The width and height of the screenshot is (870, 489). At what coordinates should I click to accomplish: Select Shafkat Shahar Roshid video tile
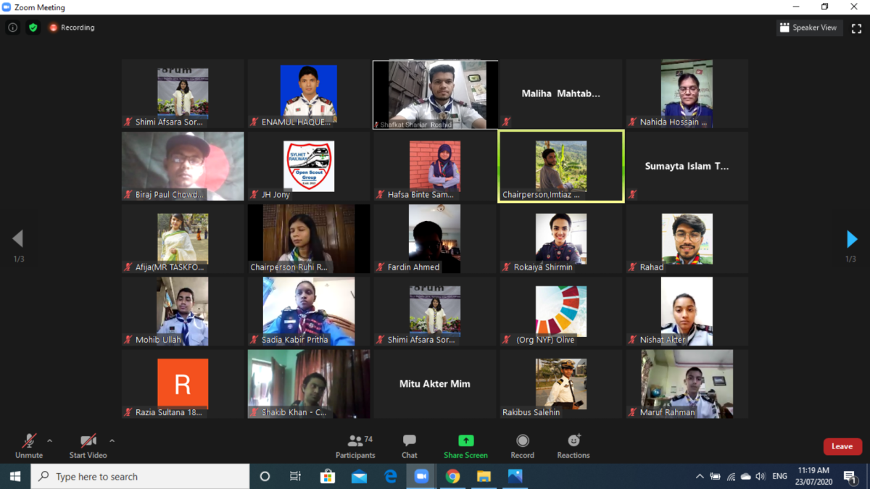point(435,95)
